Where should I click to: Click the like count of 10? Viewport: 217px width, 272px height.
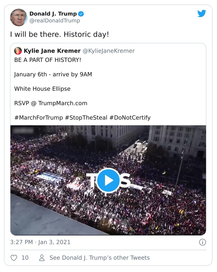(x=25, y=258)
